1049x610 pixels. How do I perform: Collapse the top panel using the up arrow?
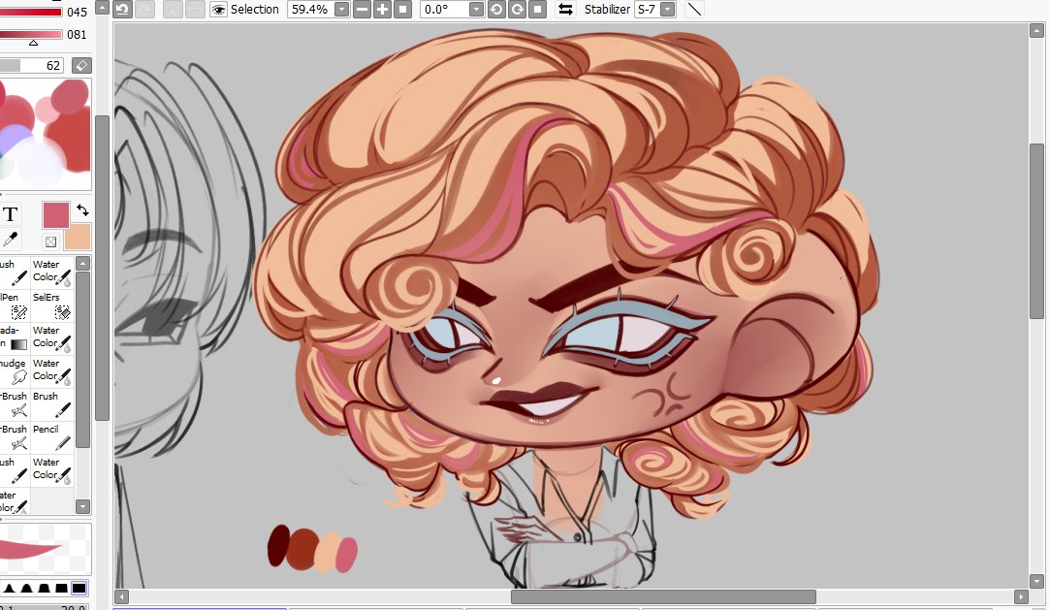pyautogui.click(x=102, y=8)
